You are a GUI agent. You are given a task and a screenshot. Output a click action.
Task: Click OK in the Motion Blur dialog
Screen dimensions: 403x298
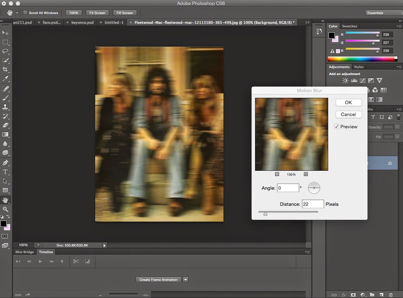pos(349,103)
